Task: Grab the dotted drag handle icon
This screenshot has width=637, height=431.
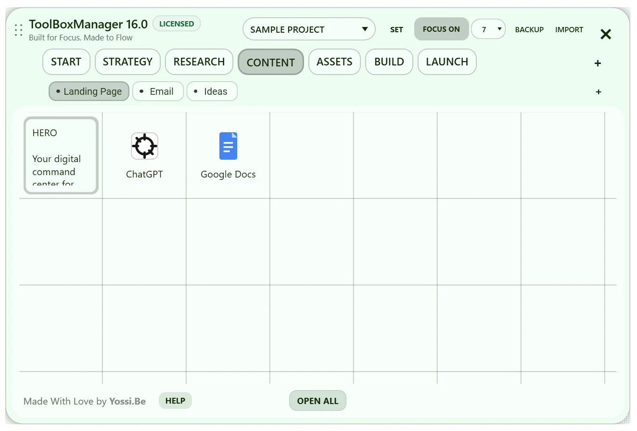Action: point(19,30)
